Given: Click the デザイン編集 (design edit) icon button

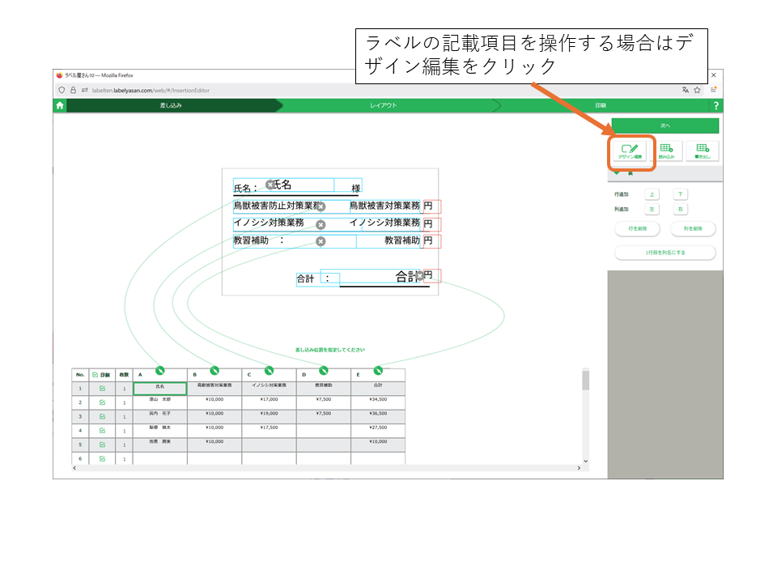Looking at the screenshot, I should (631, 151).
